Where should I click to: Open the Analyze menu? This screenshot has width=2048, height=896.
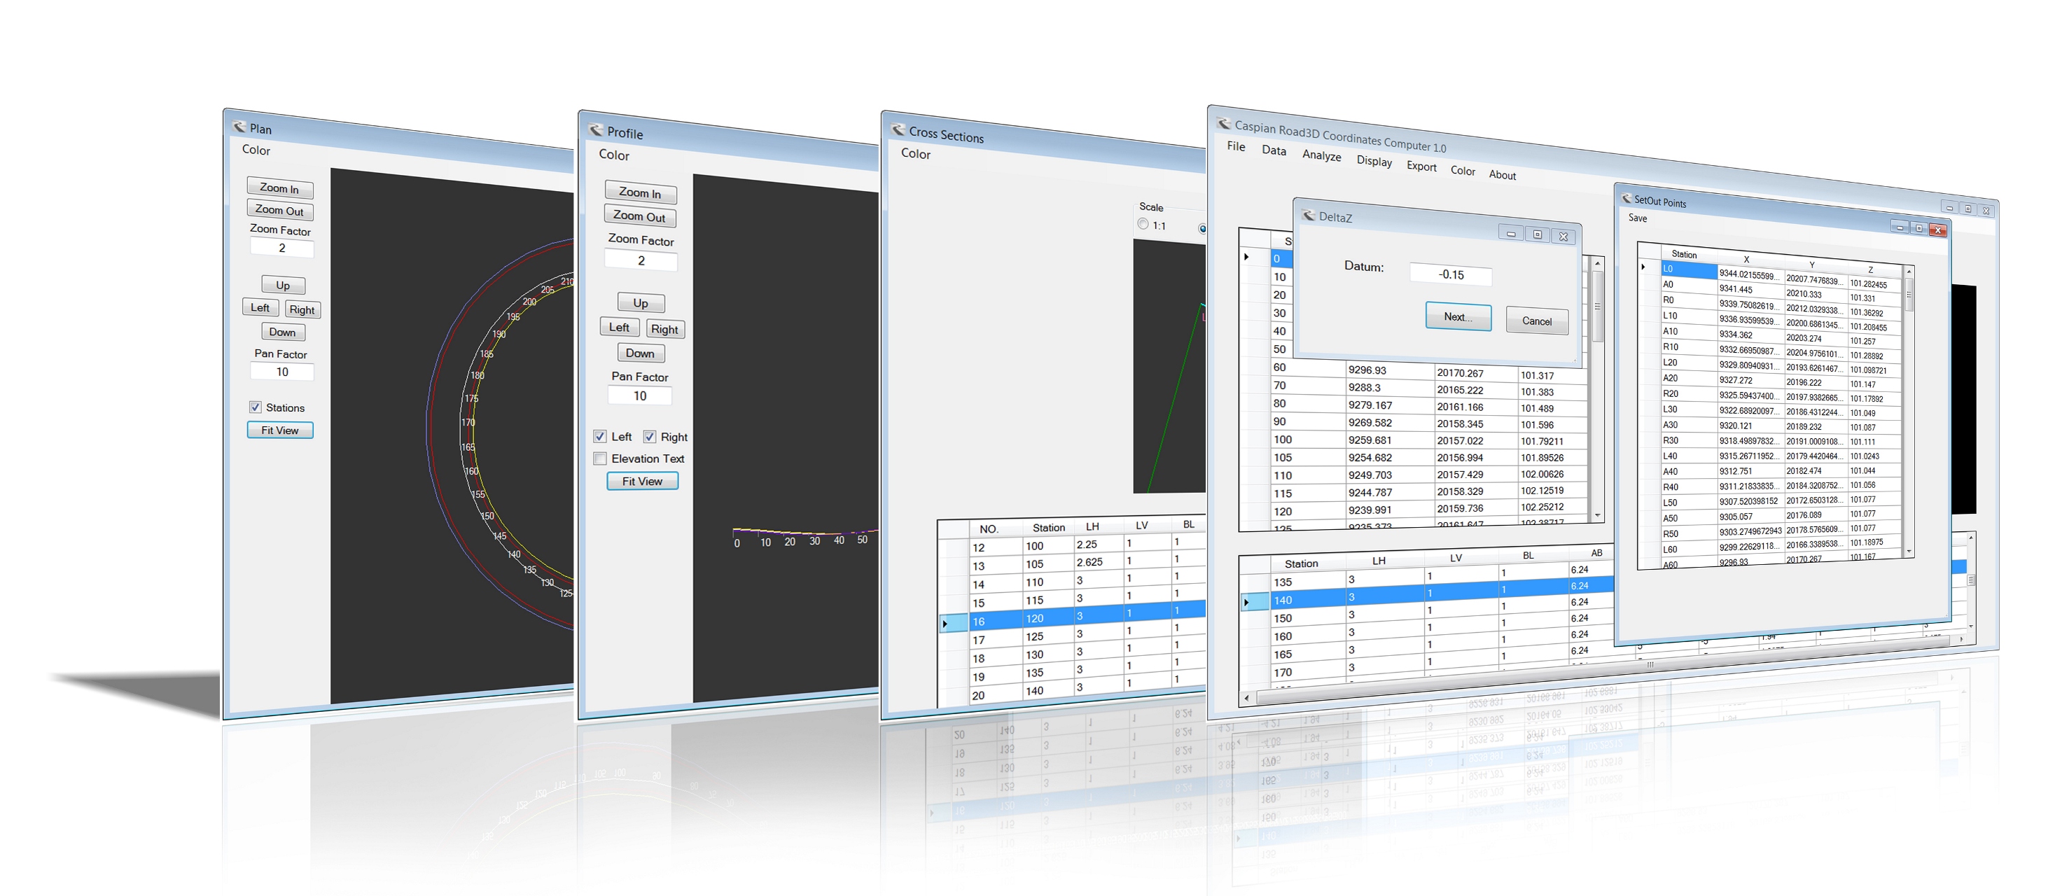click(1321, 156)
